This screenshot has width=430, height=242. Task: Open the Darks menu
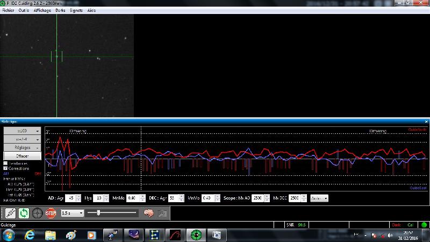click(60, 10)
